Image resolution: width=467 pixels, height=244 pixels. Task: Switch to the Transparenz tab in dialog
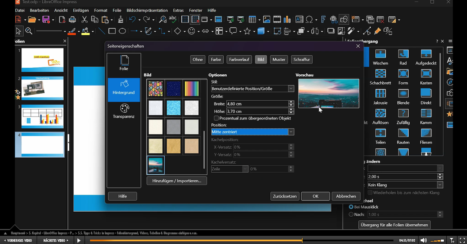coord(124,111)
